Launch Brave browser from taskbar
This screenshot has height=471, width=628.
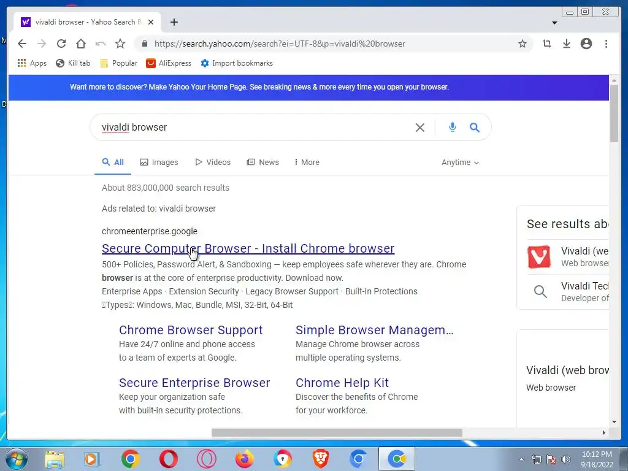point(320,459)
